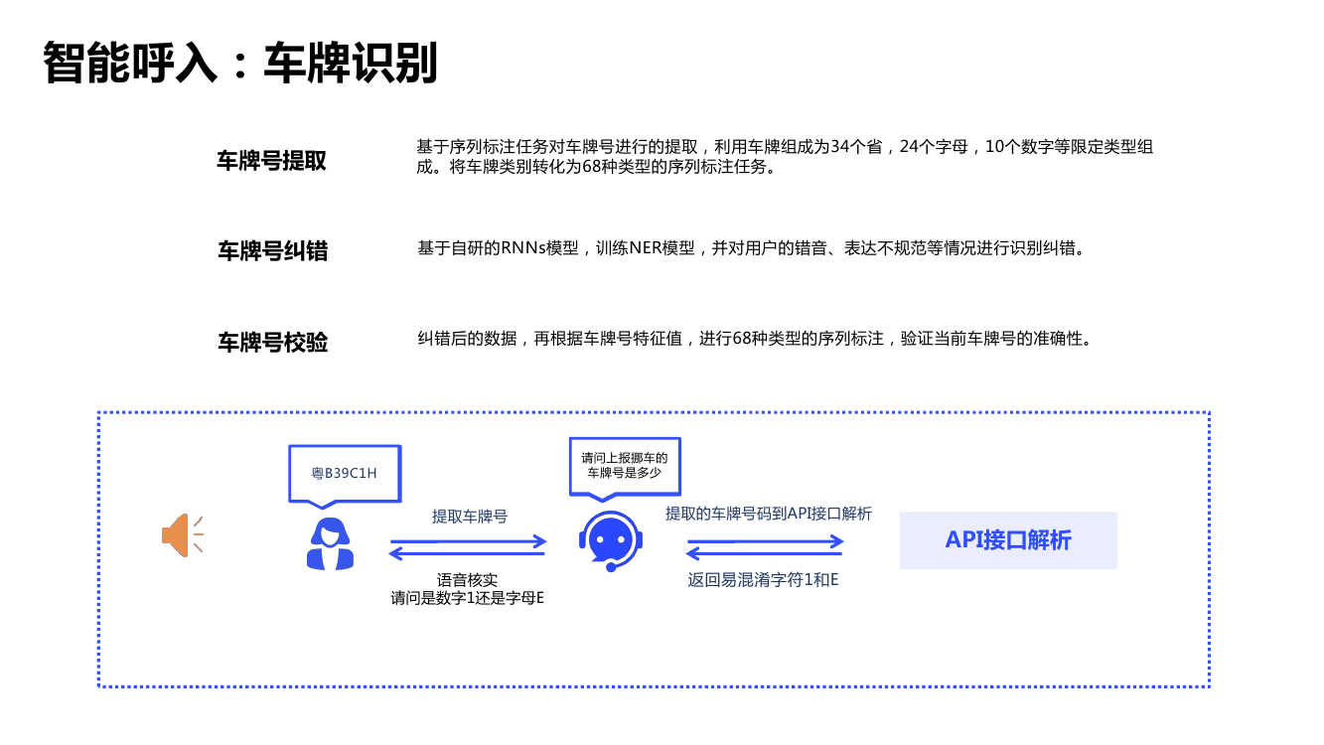Click the 提取车牌号 arrow label
This screenshot has width=1324, height=745.
[x=469, y=517]
